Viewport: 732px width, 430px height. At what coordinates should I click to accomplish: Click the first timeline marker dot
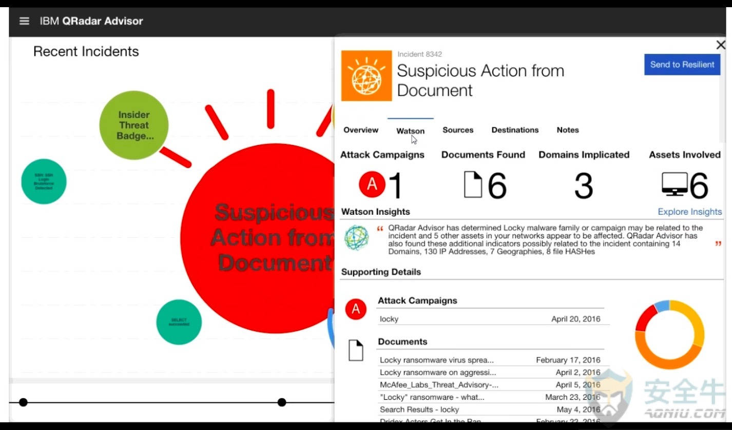(23, 402)
